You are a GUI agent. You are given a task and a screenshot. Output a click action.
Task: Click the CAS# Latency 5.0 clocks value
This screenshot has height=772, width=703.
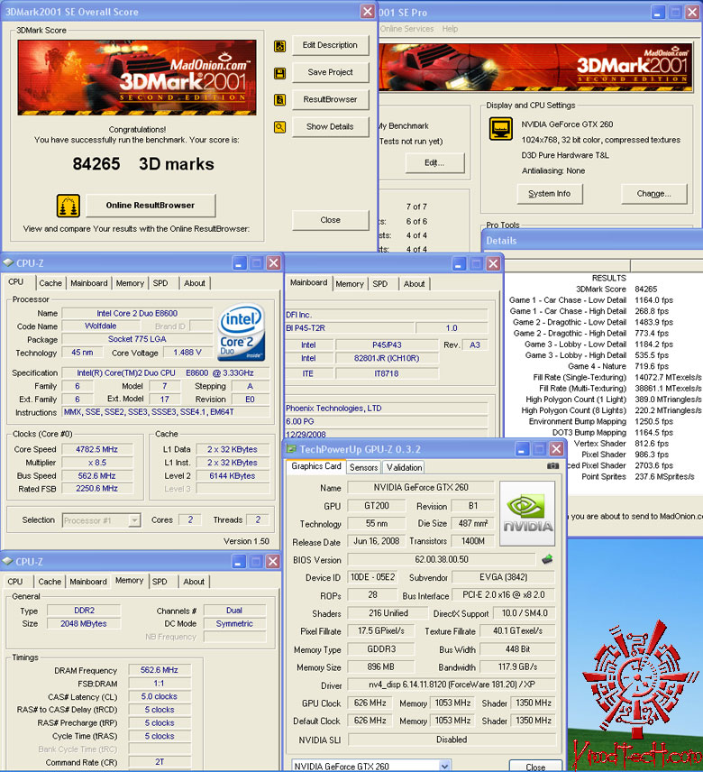tap(159, 696)
